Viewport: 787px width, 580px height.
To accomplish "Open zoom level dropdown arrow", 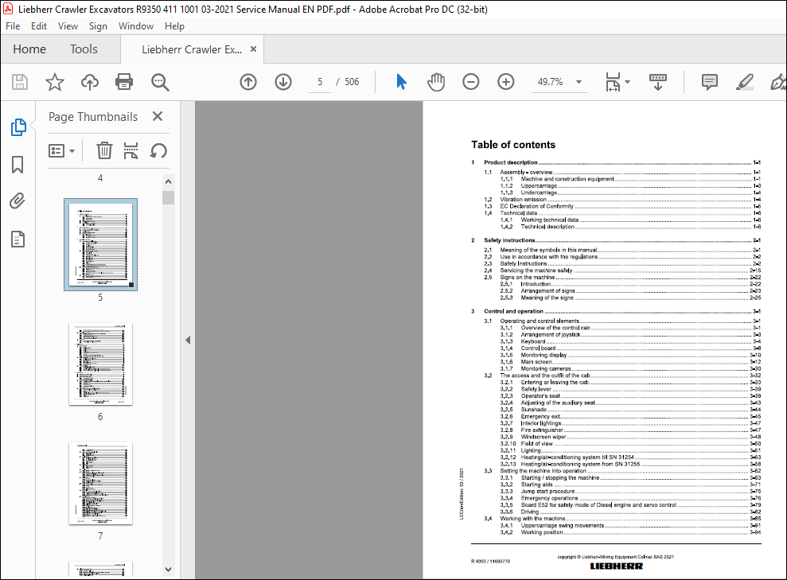I will click(x=579, y=82).
